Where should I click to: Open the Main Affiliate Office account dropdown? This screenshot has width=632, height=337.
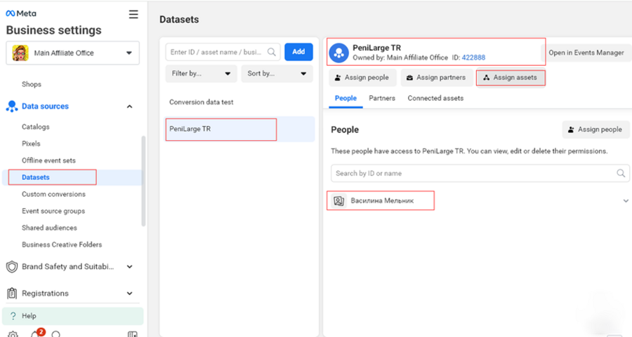coord(72,53)
